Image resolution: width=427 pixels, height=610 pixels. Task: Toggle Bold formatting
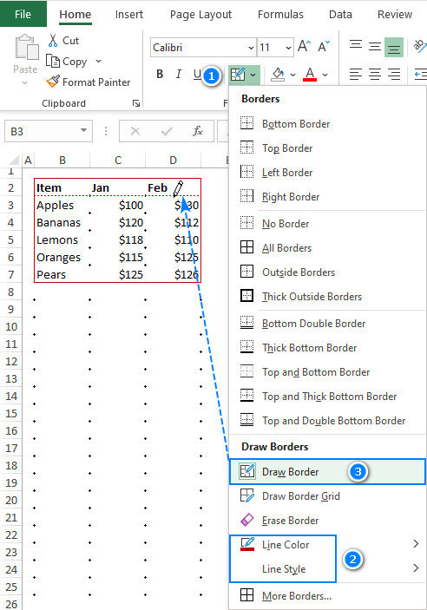160,74
